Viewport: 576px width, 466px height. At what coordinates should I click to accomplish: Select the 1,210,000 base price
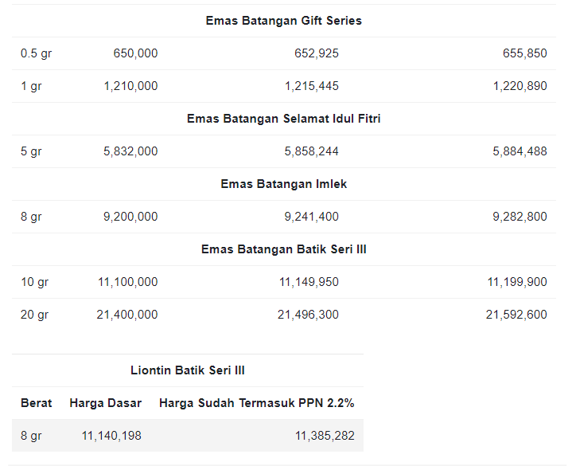click(x=130, y=86)
